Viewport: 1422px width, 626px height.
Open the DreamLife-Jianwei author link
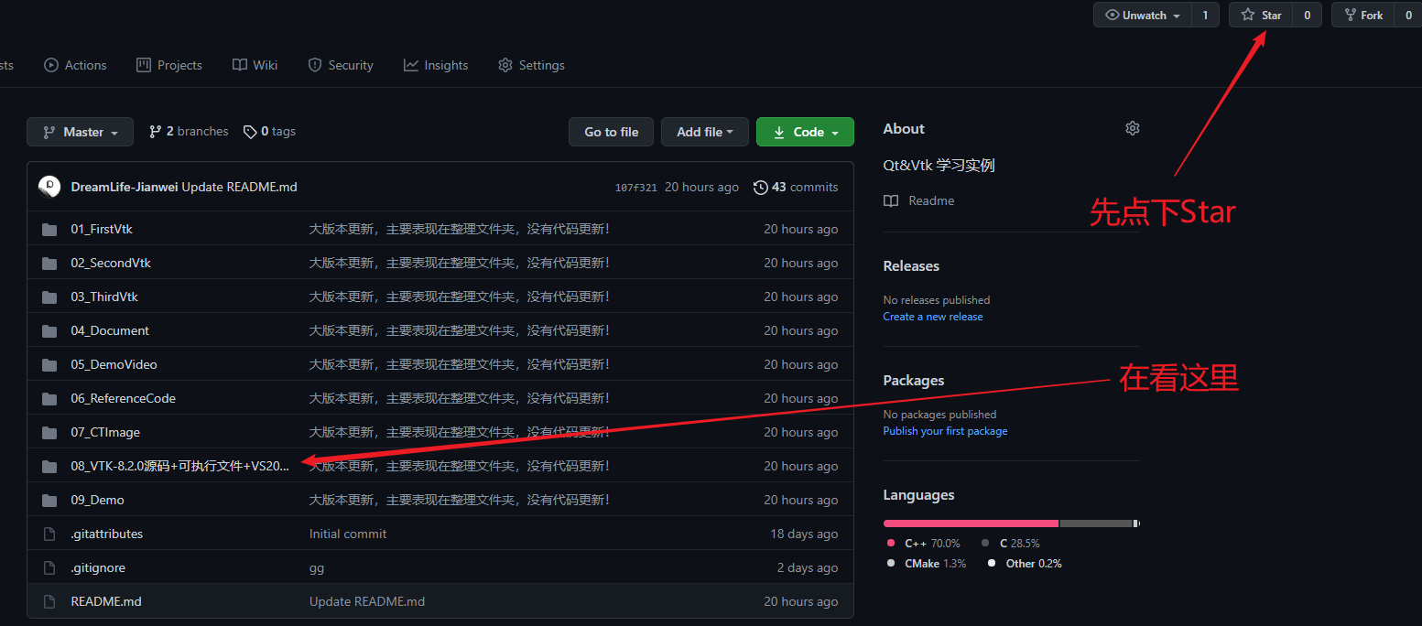(x=124, y=187)
